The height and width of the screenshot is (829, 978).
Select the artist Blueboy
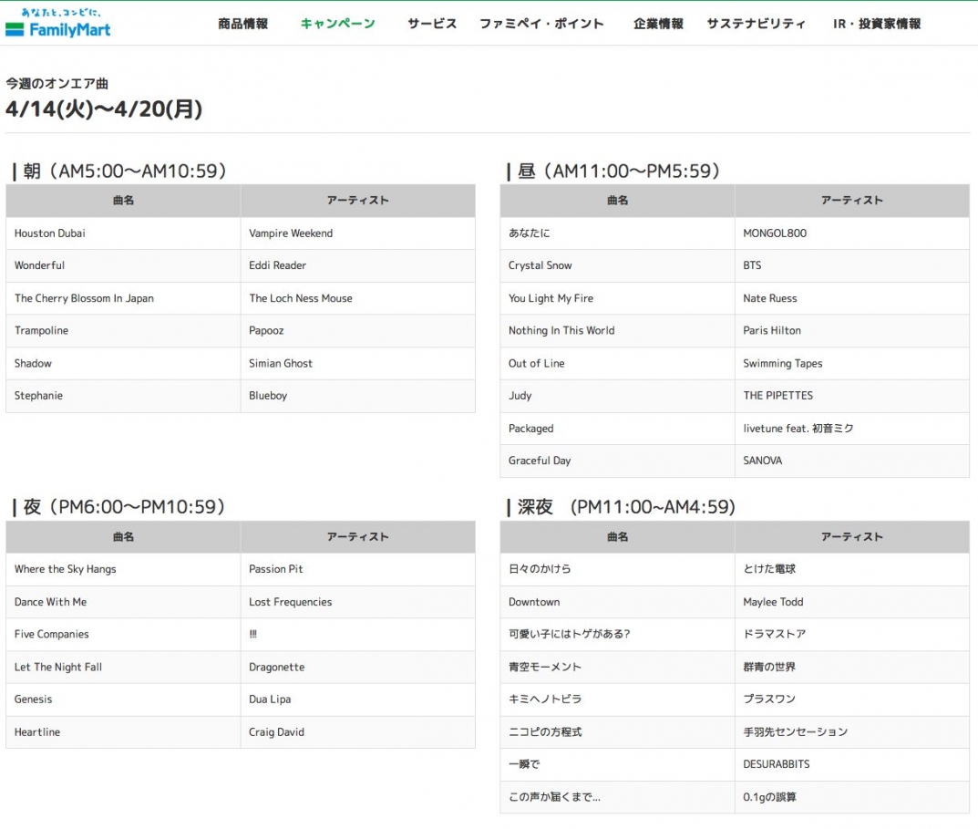point(268,396)
